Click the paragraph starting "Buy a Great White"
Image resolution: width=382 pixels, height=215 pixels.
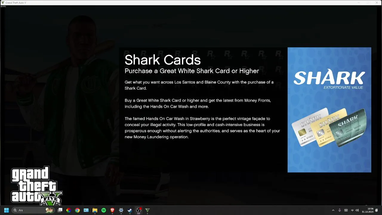198,103
